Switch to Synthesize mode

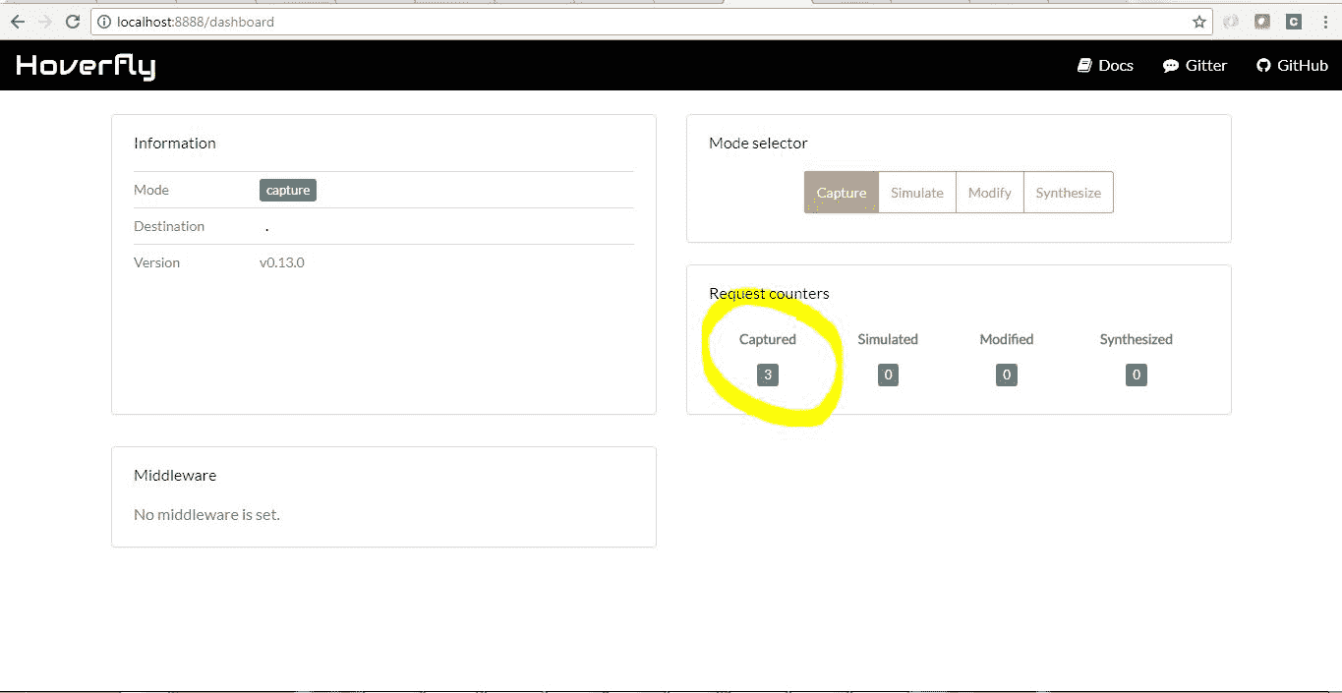[x=1069, y=193]
